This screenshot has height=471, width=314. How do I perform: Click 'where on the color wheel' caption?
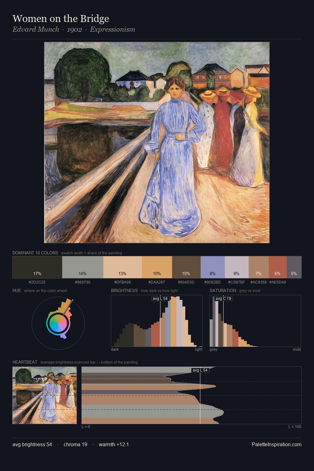click(46, 291)
